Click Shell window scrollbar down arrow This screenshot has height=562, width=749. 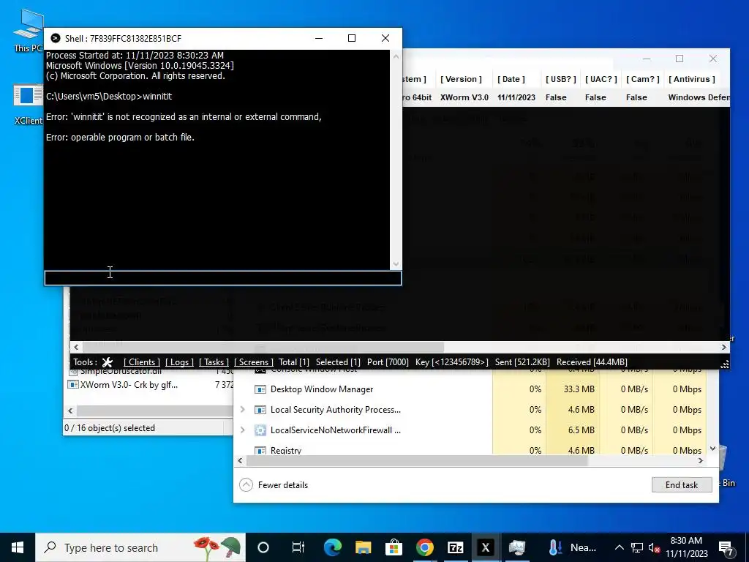click(x=396, y=263)
